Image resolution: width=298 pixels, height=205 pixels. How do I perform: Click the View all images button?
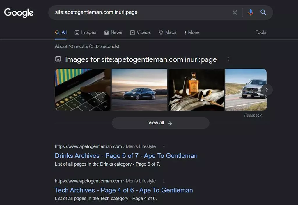coord(161,123)
